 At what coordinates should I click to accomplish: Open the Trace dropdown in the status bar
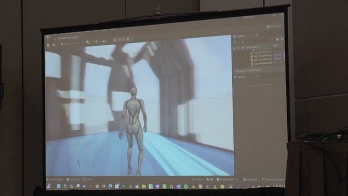click(x=197, y=180)
